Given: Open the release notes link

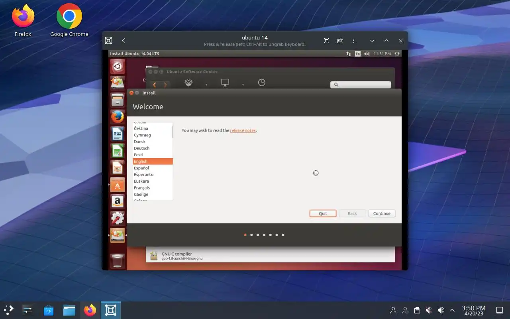Looking at the screenshot, I should coord(243,130).
